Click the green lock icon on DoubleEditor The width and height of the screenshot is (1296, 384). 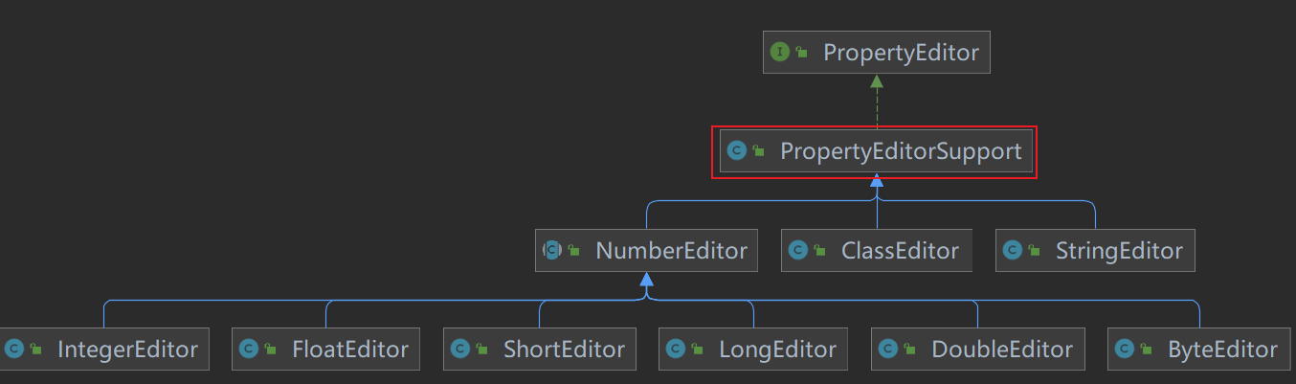pyautogui.click(x=909, y=350)
